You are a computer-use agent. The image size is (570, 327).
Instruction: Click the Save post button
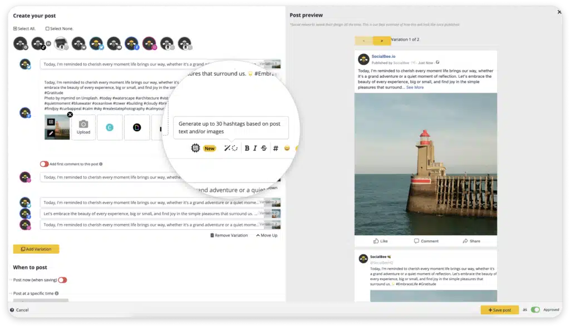[499, 310]
